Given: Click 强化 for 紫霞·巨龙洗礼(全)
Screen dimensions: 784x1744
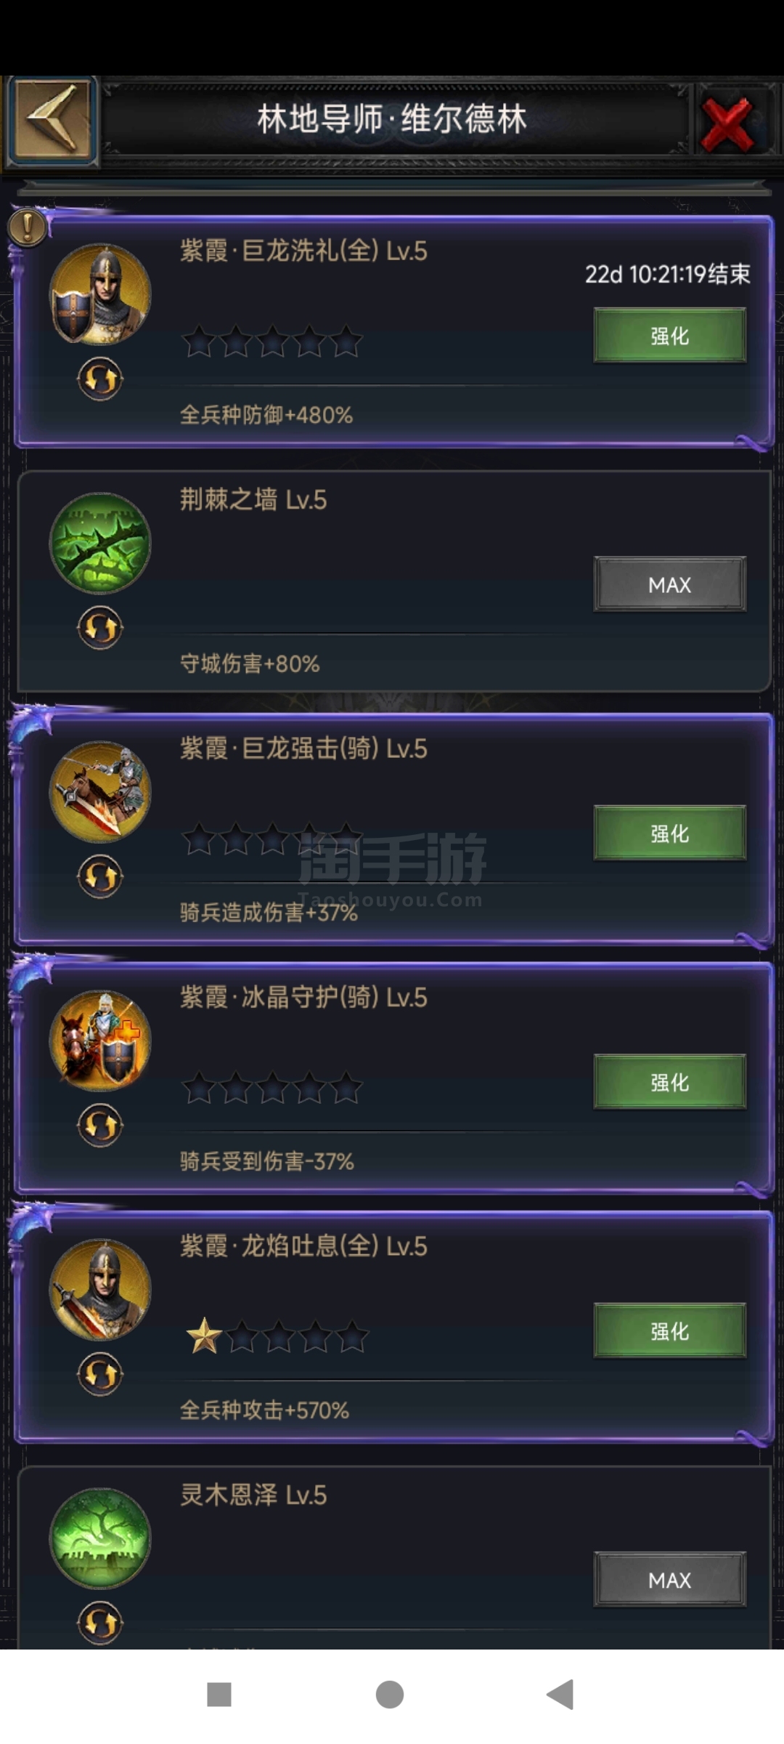Looking at the screenshot, I should click(670, 335).
